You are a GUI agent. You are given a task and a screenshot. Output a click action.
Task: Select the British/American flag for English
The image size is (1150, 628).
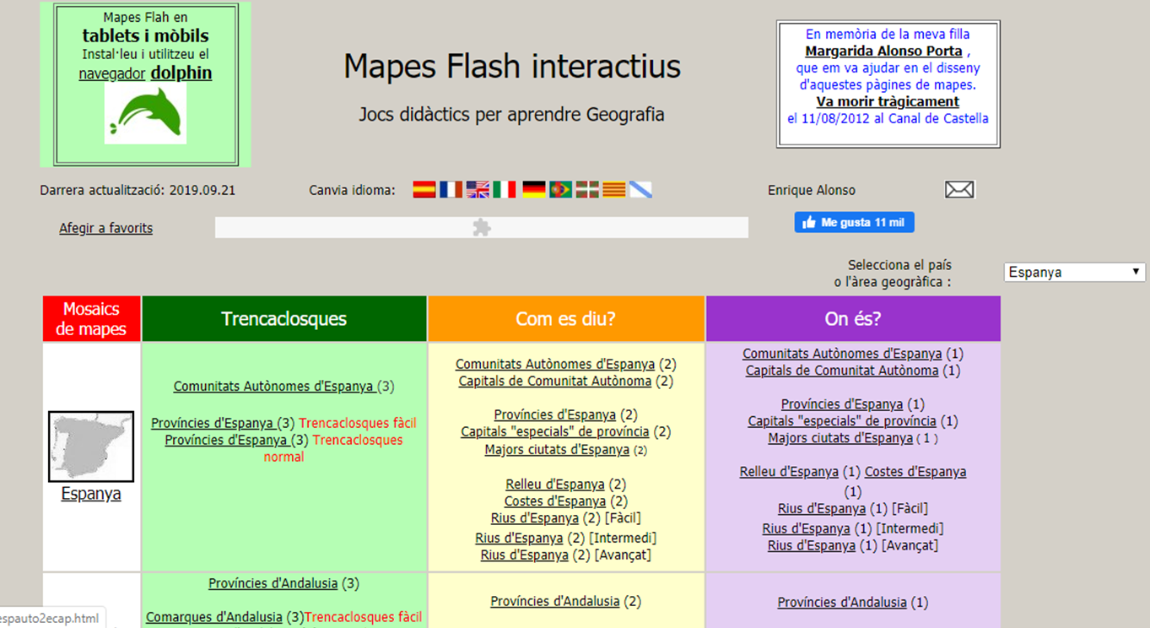pyautogui.click(x=478, y=190)
